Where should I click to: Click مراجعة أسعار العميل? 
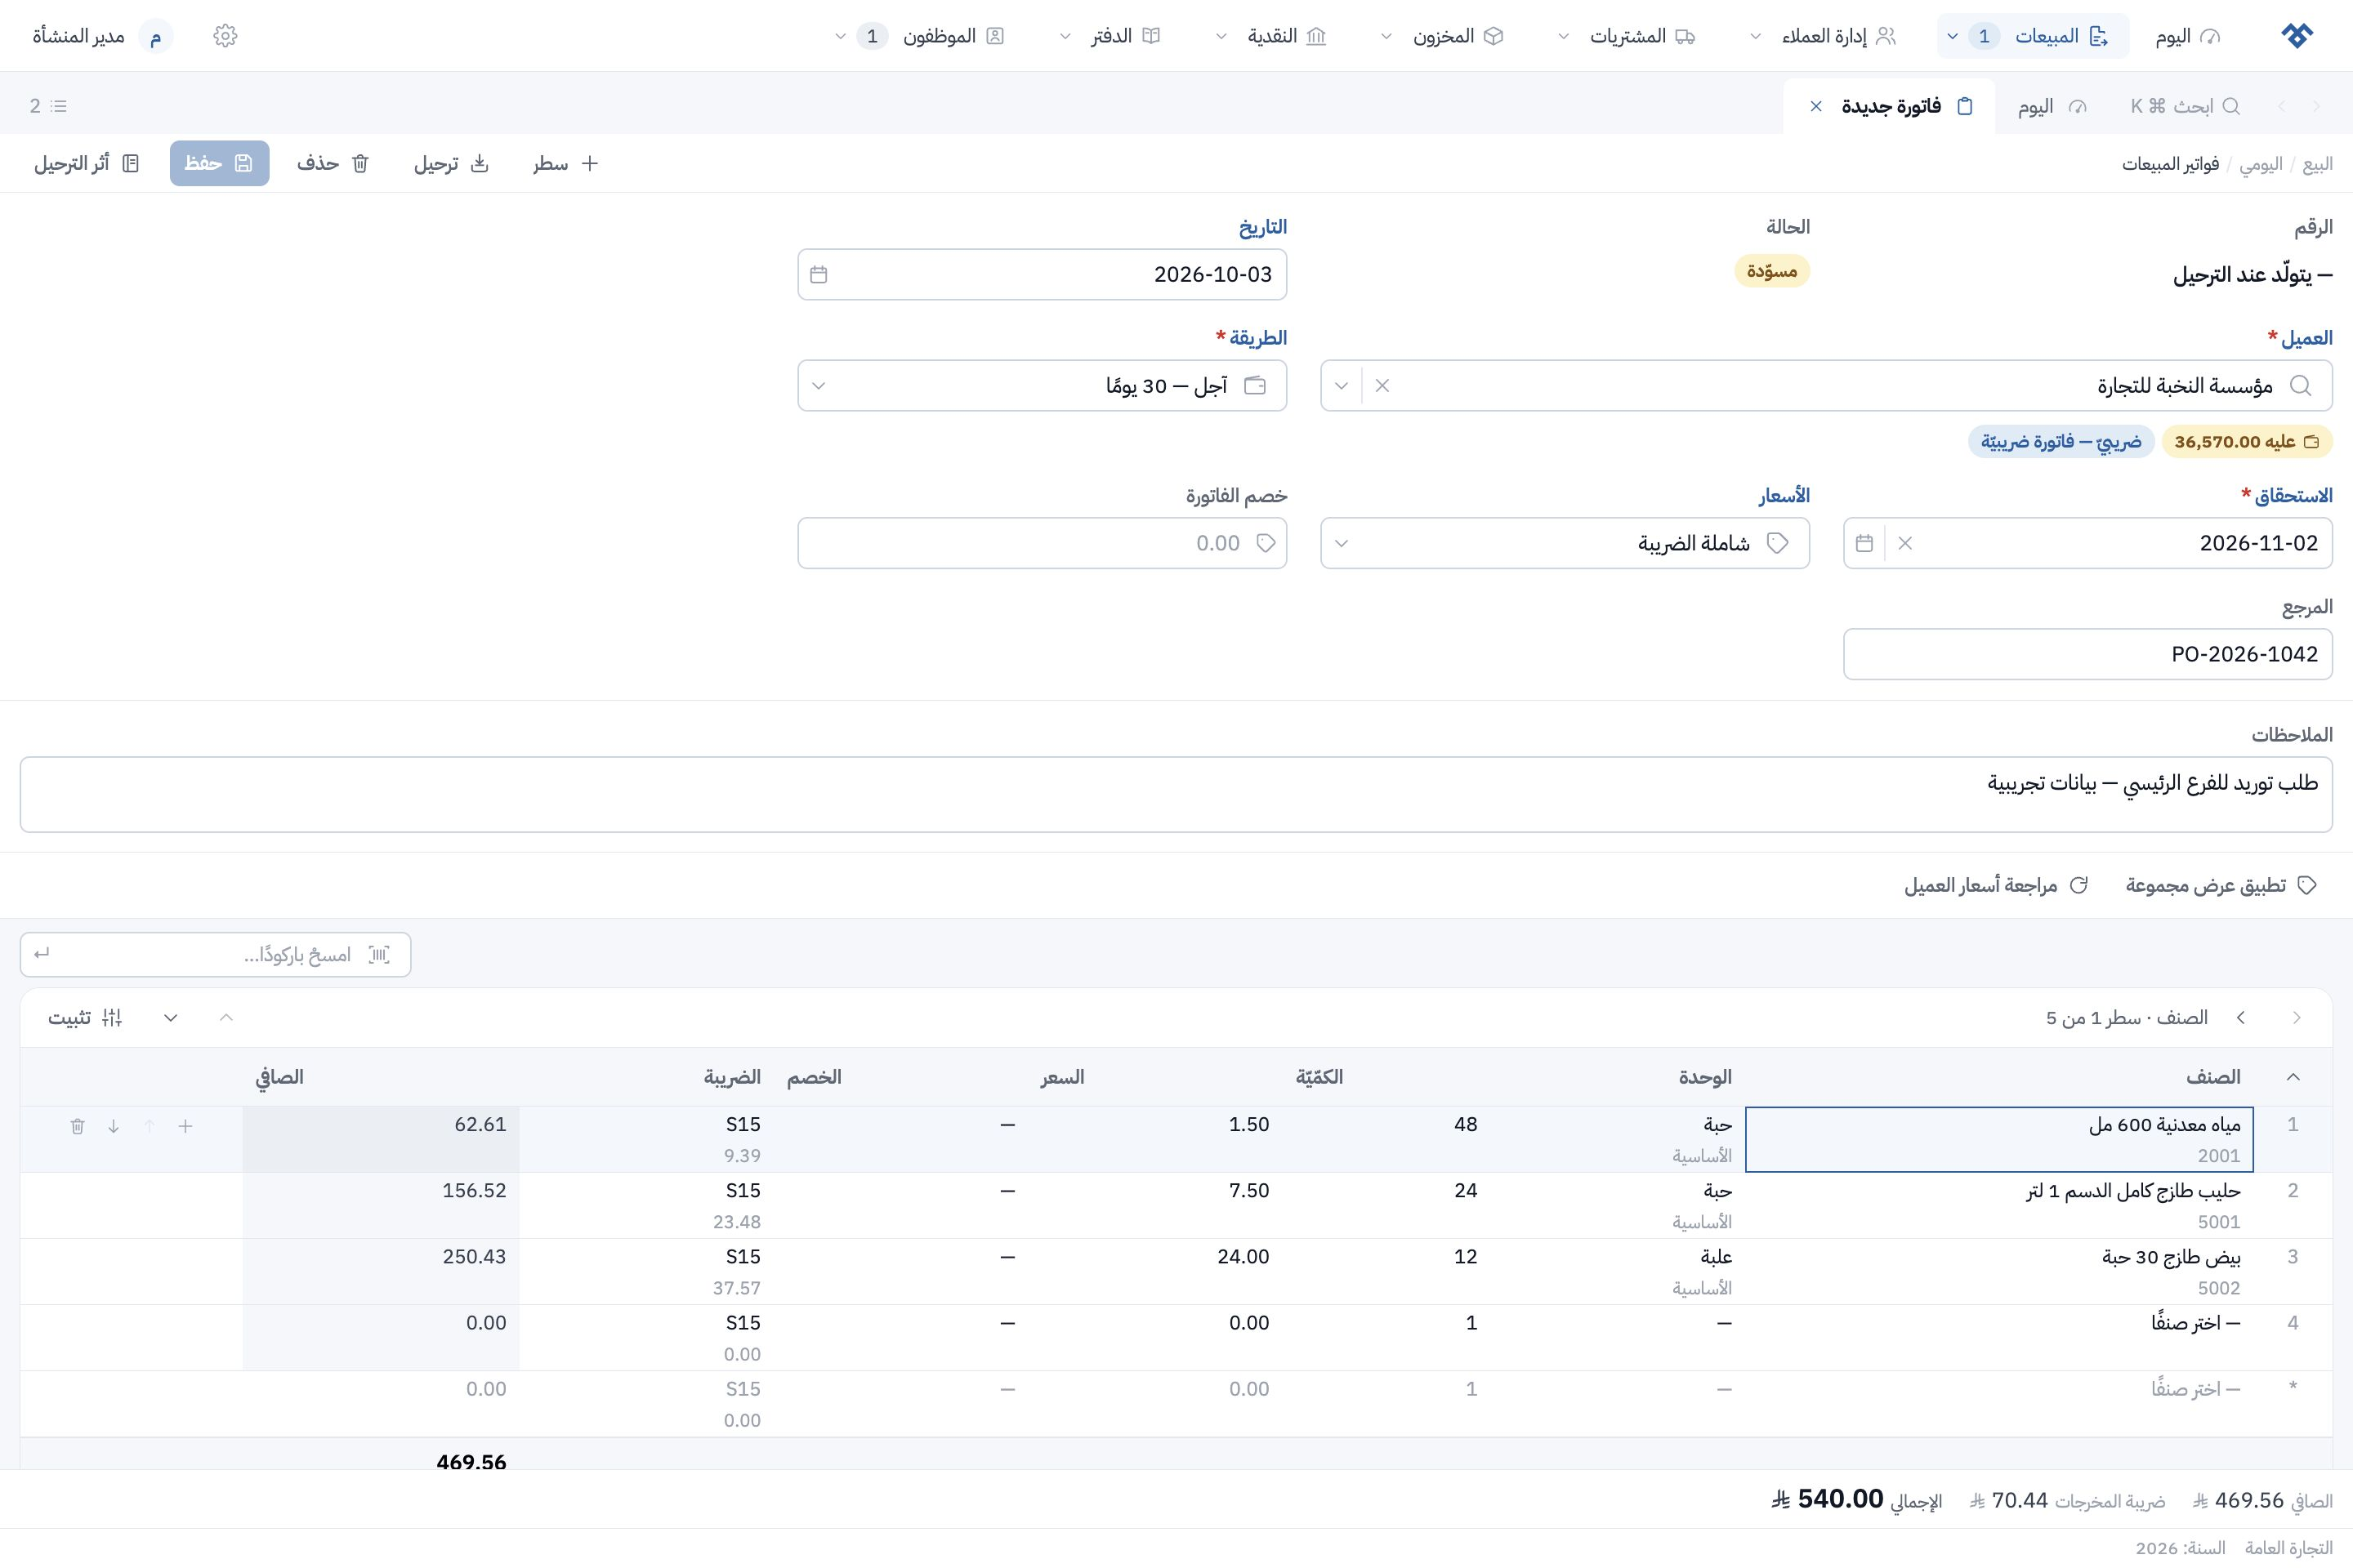(x=1997, y=885)
